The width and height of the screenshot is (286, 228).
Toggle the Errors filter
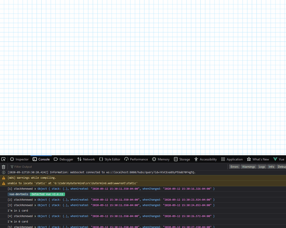(x=234, y=167)
